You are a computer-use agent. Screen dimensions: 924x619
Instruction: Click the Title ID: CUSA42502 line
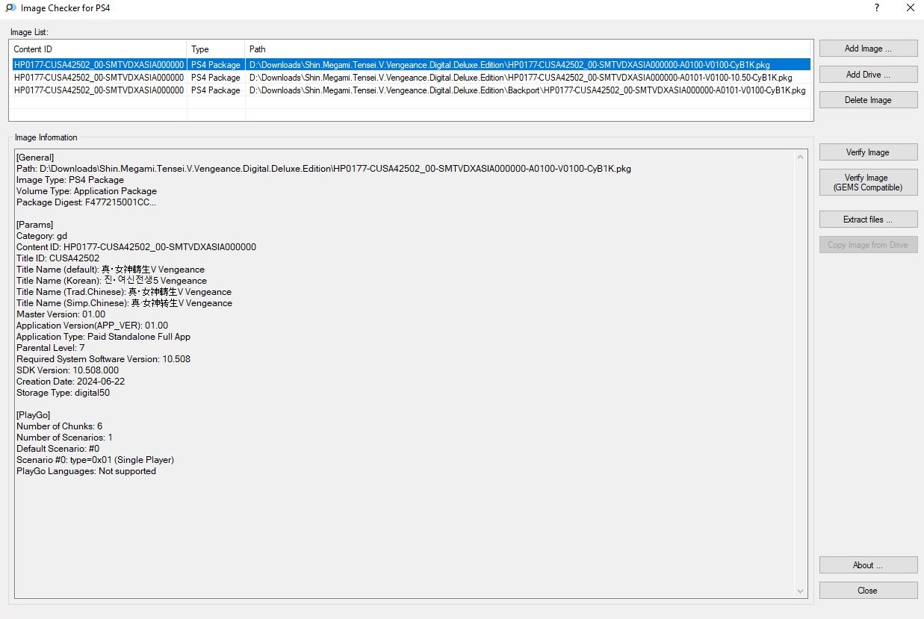click(x=58, y=258)
